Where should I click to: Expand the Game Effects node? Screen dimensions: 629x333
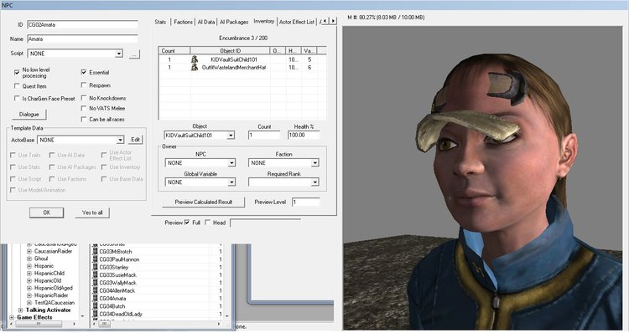click(12, 317)
